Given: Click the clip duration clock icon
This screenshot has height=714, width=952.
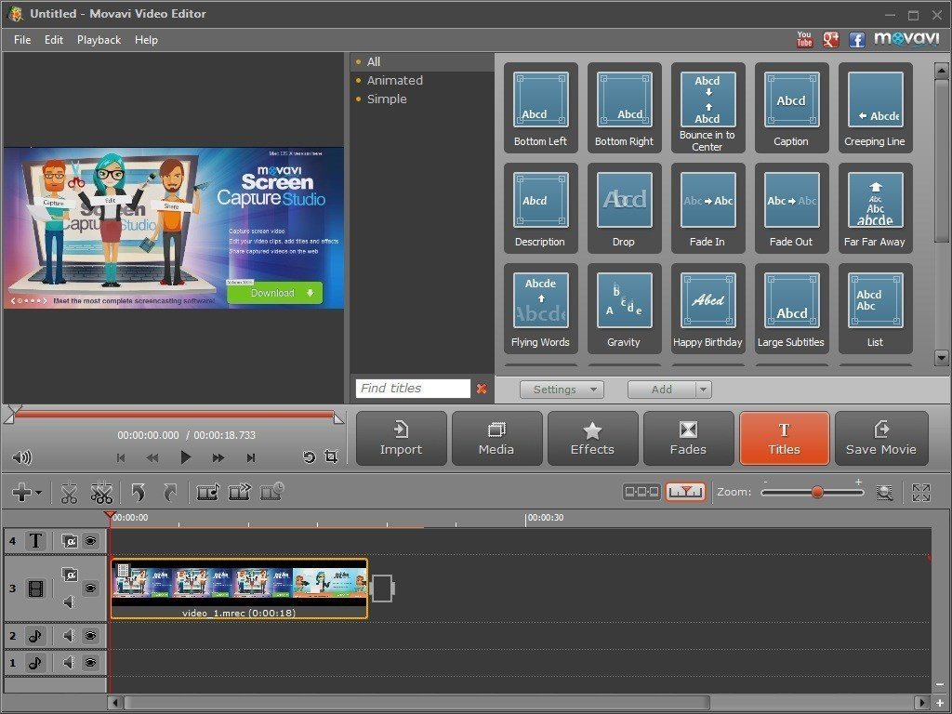Looking at the screenshot, I should (x=272, y=492).
